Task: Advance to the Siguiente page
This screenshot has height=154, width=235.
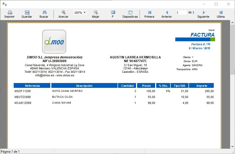Action: click(x=204, y=13)
